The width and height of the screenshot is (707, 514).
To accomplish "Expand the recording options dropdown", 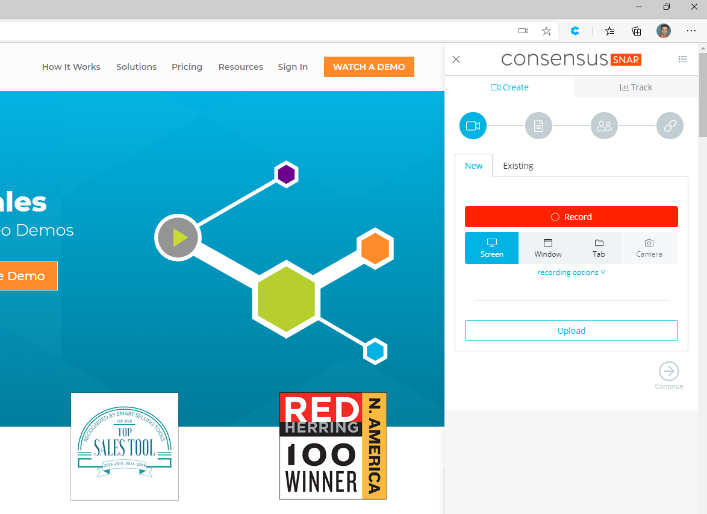I will pyautogui.click(x=572, y=272).
